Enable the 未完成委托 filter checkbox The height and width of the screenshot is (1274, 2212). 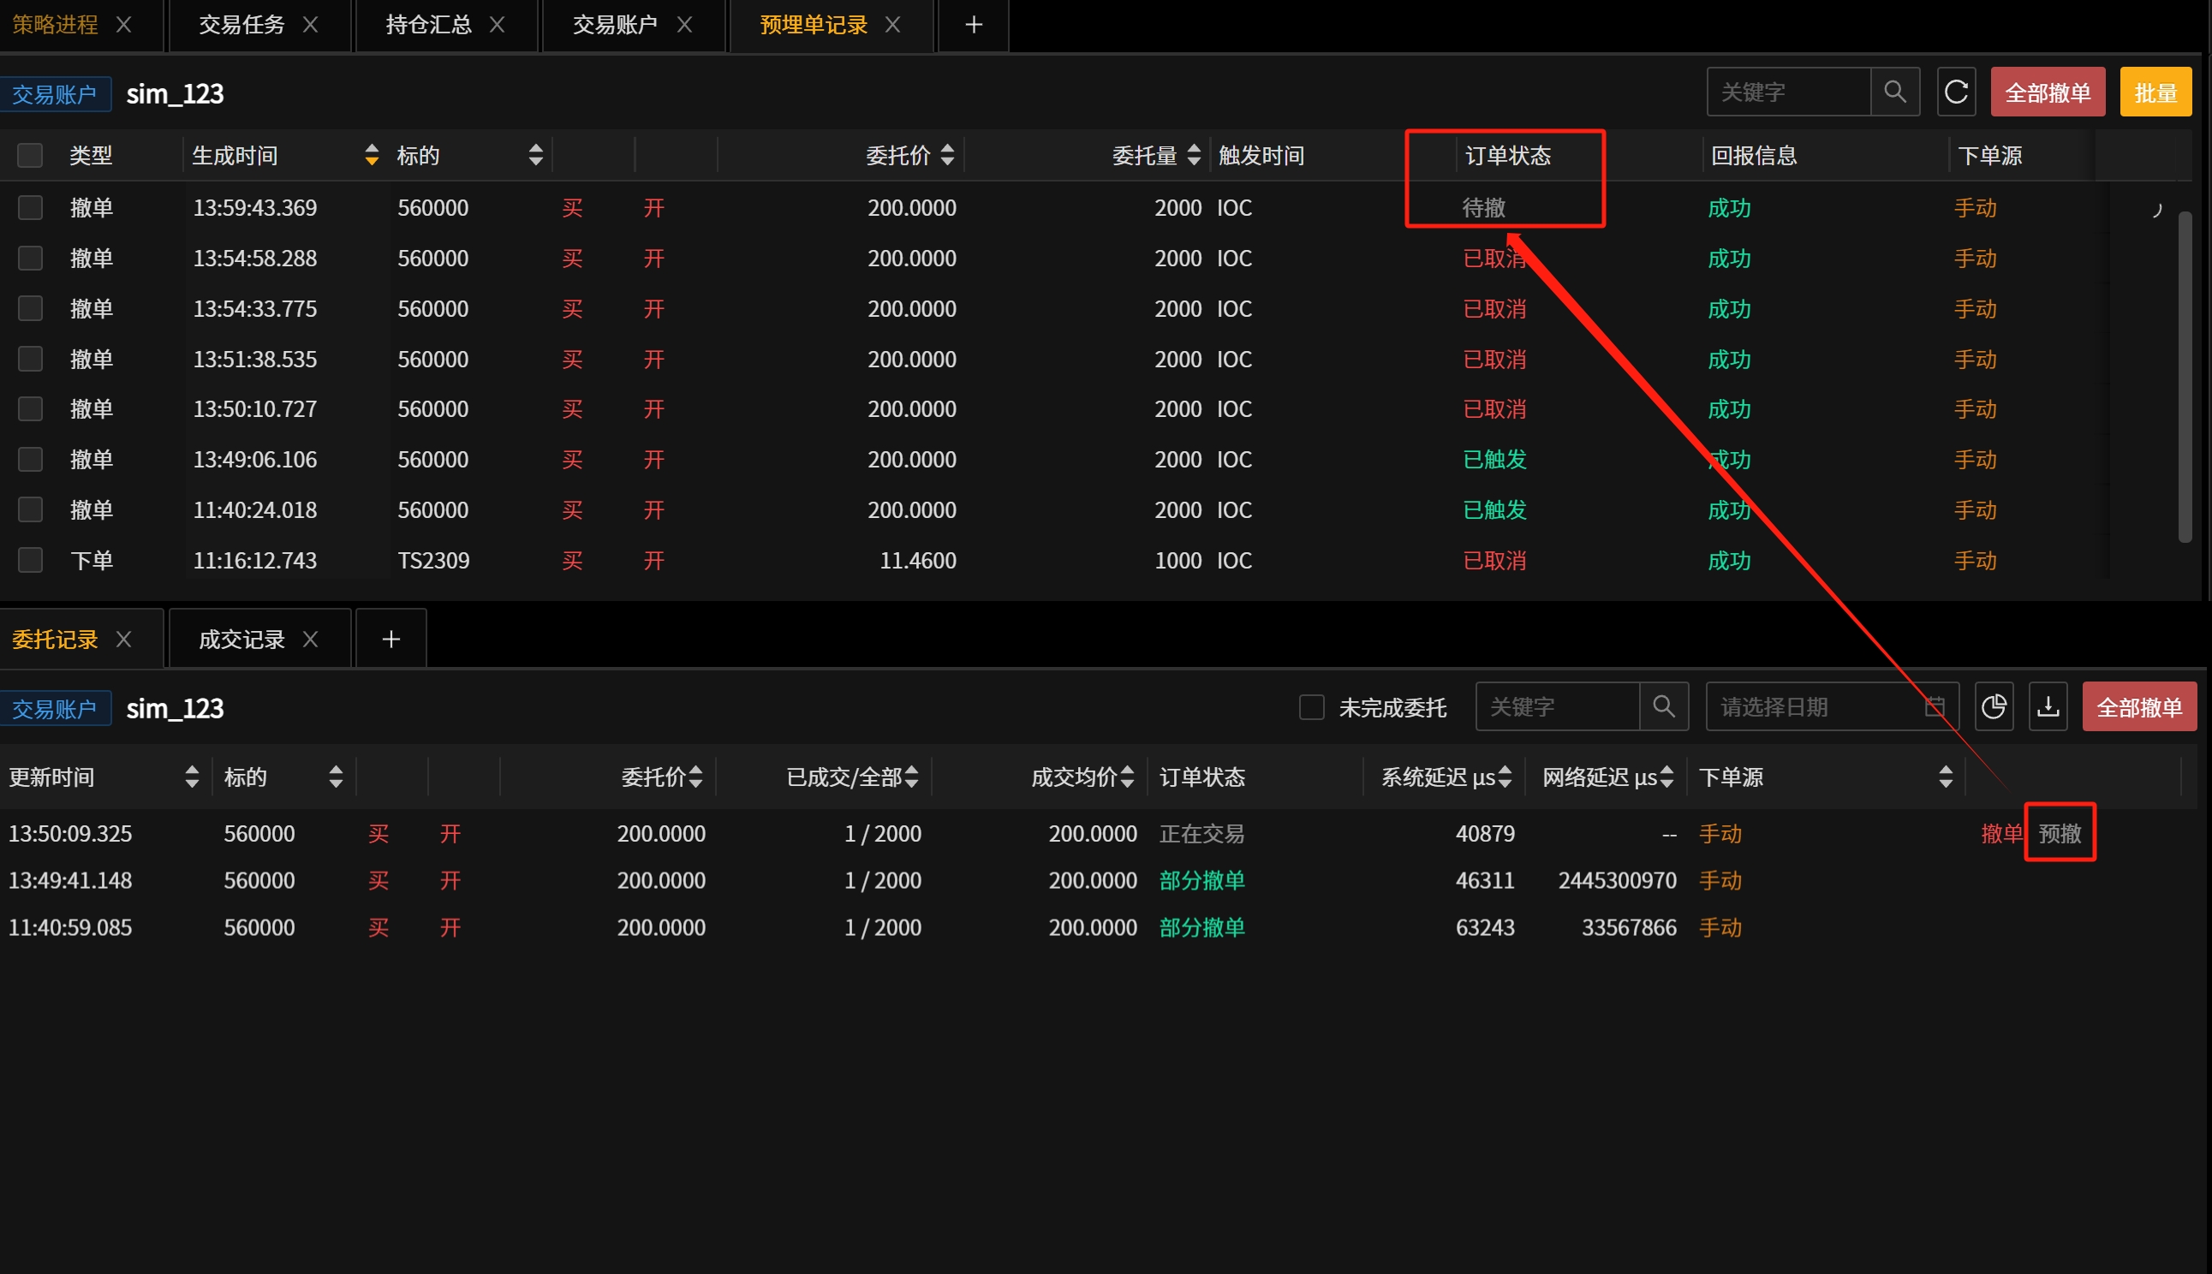coord(1312,707)
